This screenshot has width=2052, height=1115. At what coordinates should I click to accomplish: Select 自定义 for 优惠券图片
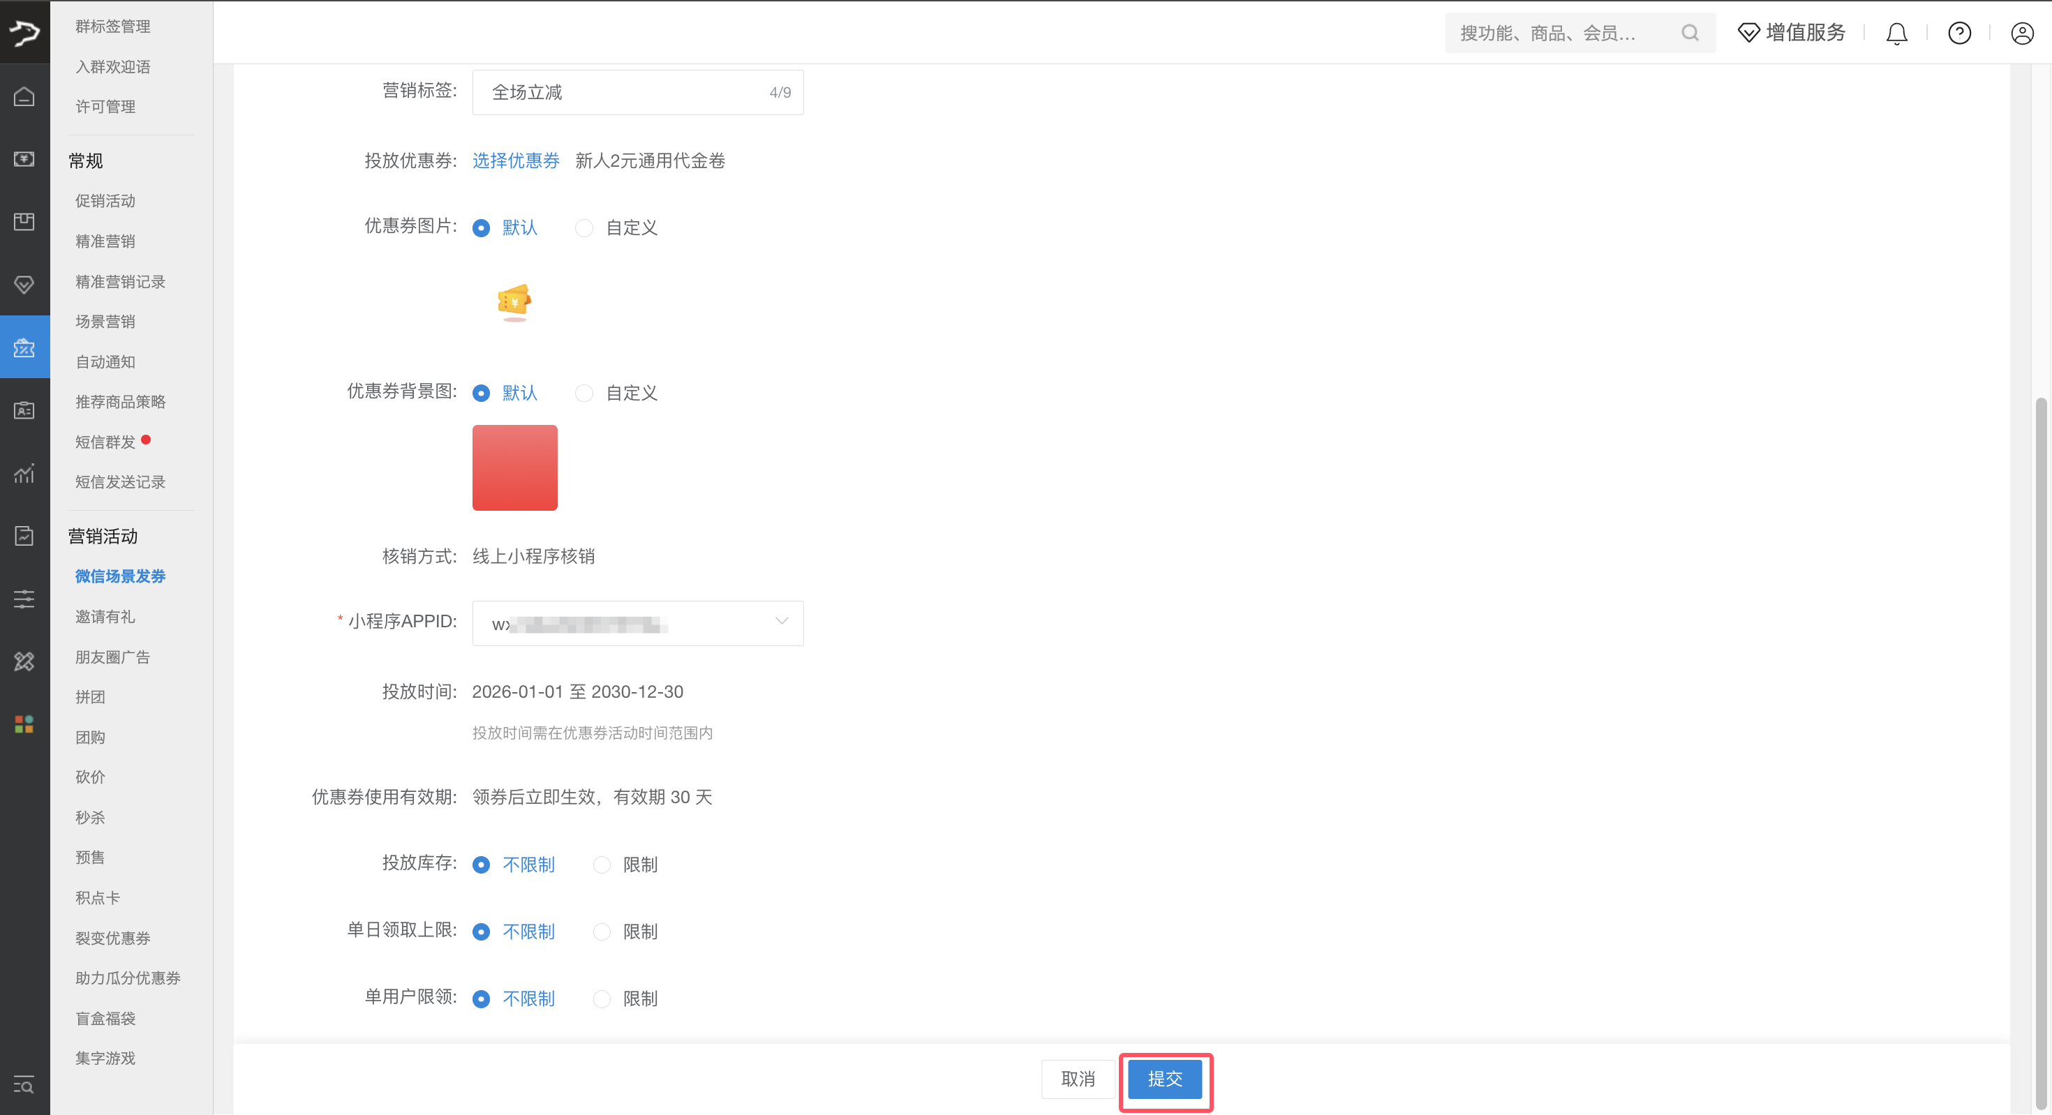point(585,229)
